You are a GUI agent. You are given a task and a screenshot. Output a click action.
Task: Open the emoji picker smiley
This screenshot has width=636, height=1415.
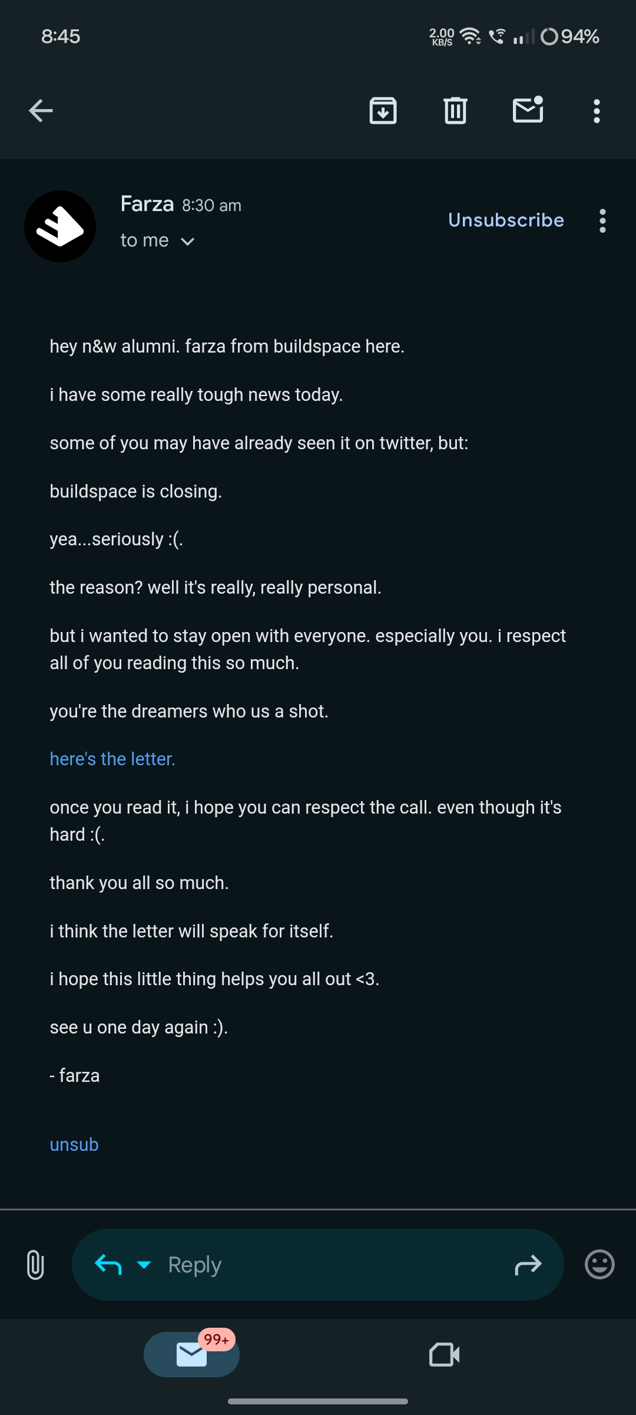click(x=599, y=1265)
